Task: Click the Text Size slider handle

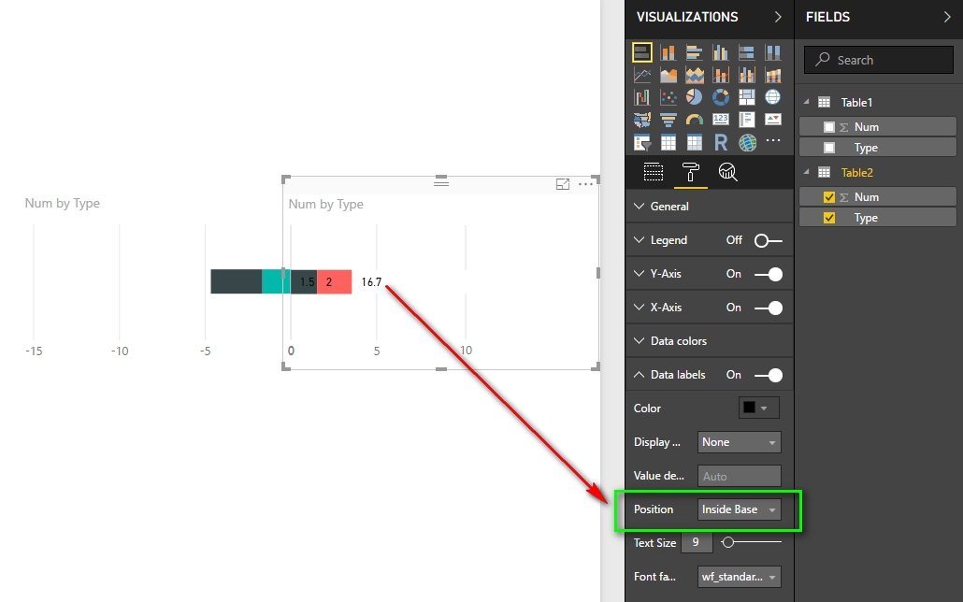Action: (727, 542)
